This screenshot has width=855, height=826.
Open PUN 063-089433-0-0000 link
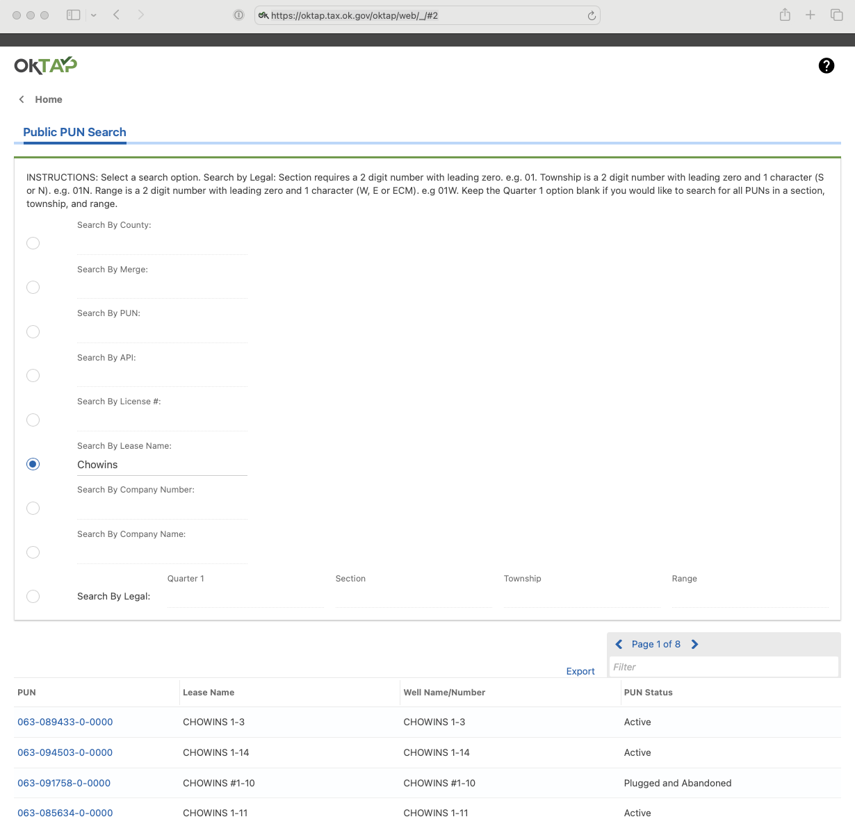coord(65,722)
